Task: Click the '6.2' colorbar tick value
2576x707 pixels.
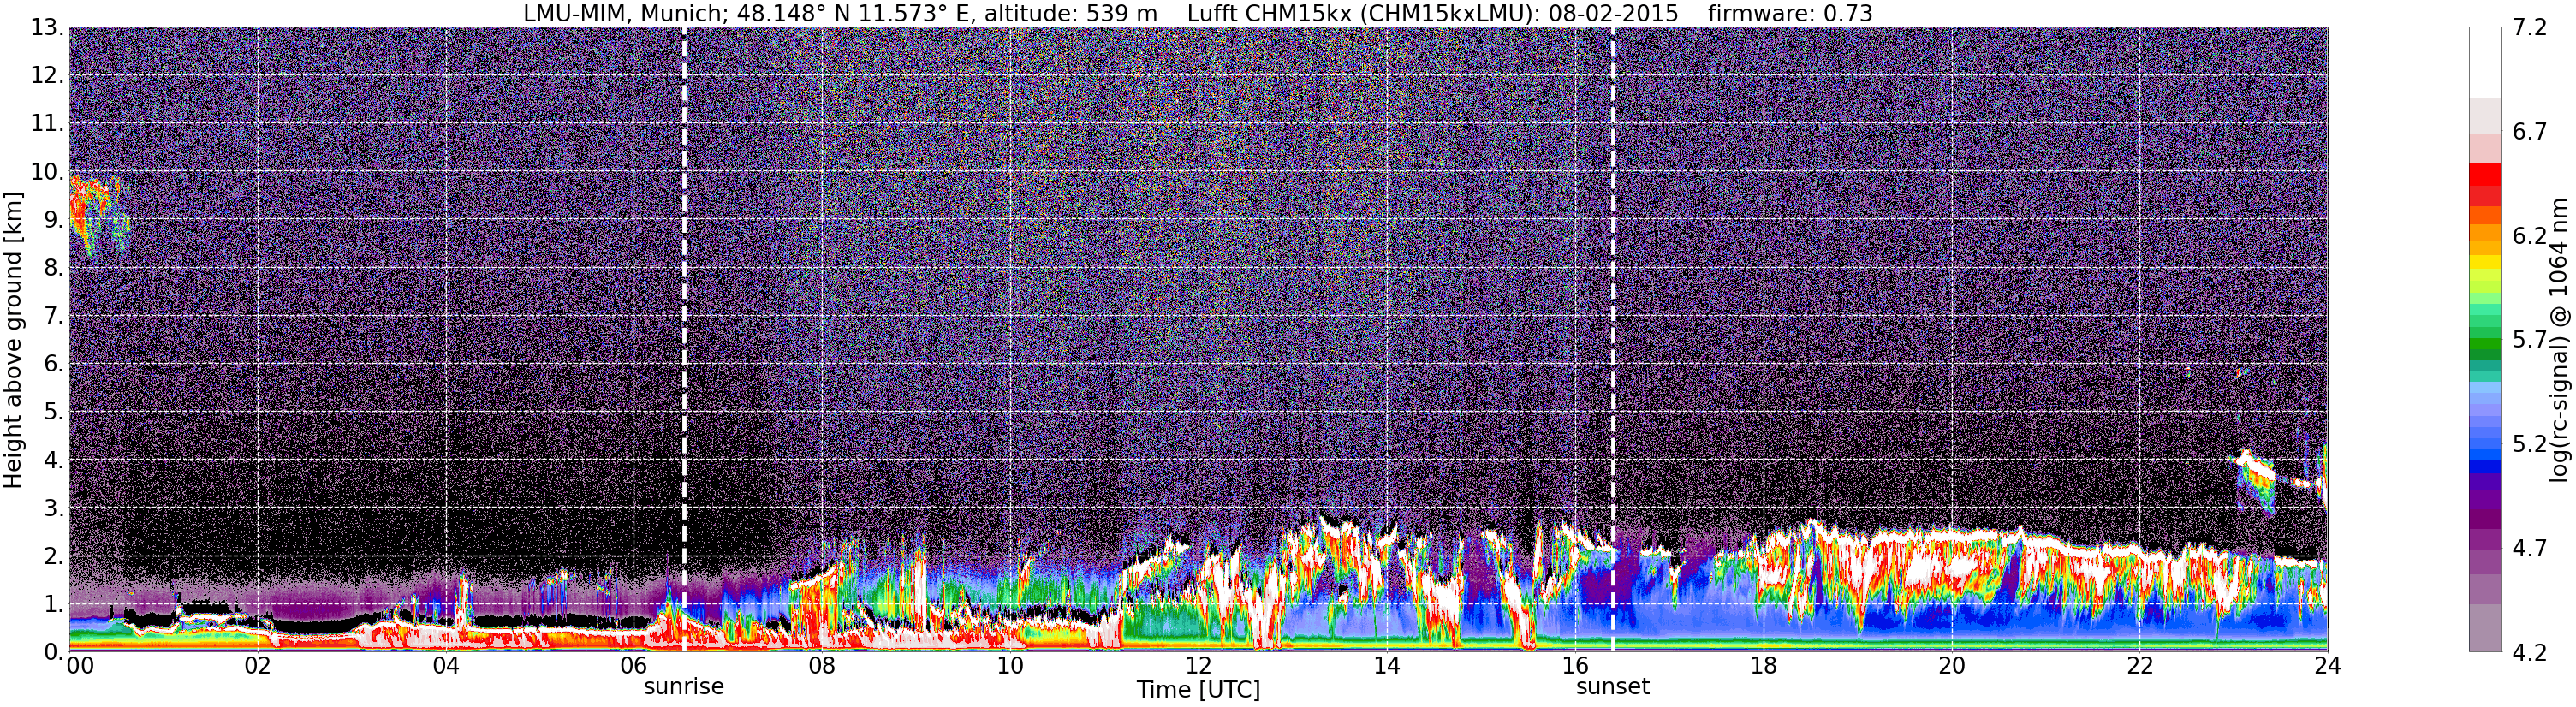Action: [2529, 236]
